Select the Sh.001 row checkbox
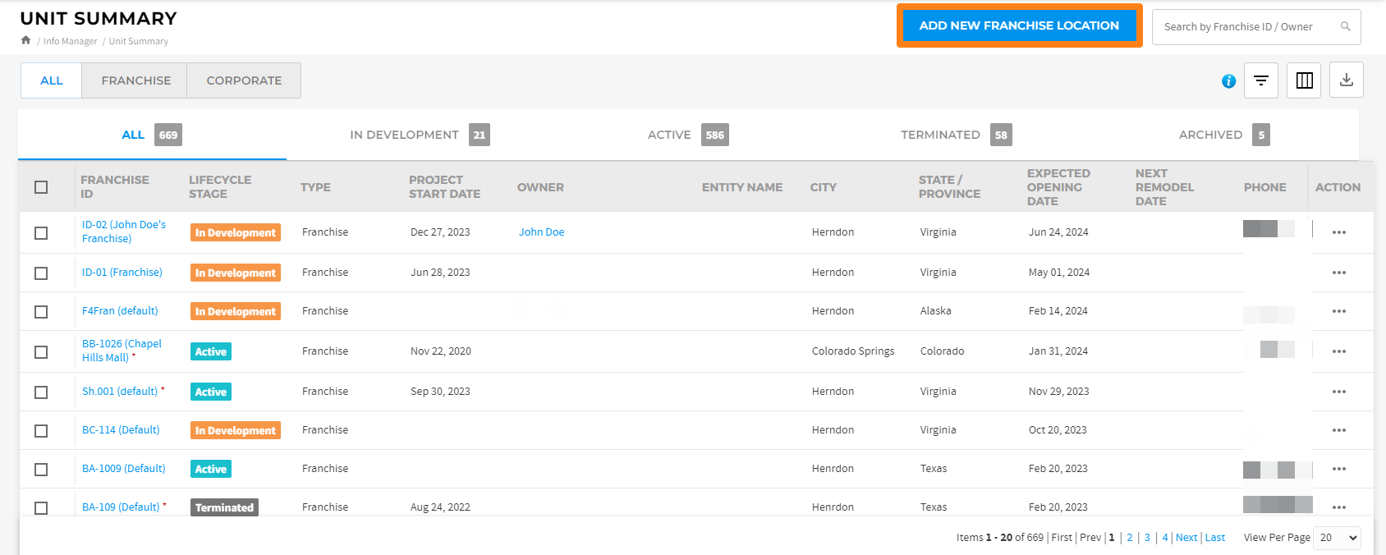Screen dimensions: 1386x555 coord(41,392)
